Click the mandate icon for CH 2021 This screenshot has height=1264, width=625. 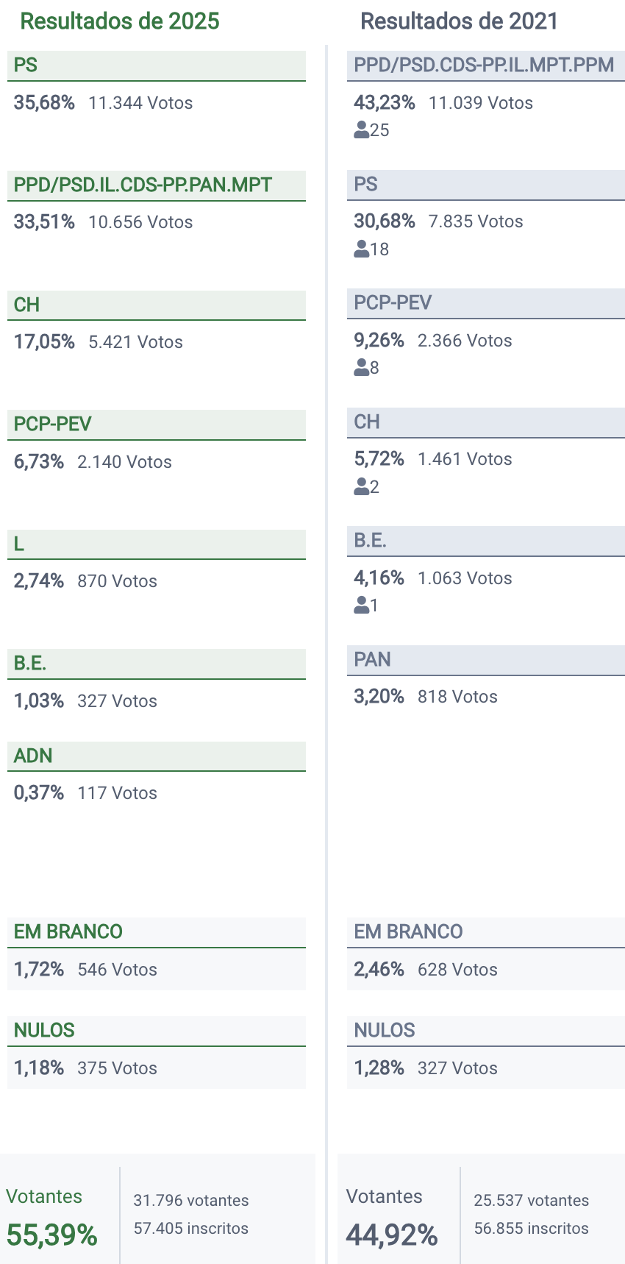pos(361,487)
